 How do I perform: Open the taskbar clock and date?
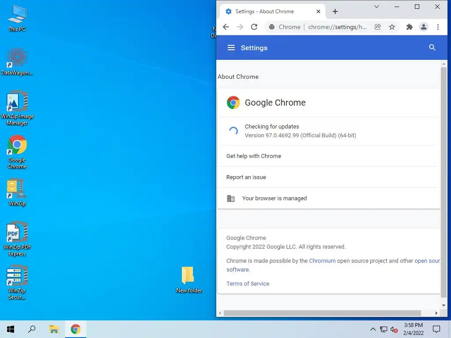point(413,329)
